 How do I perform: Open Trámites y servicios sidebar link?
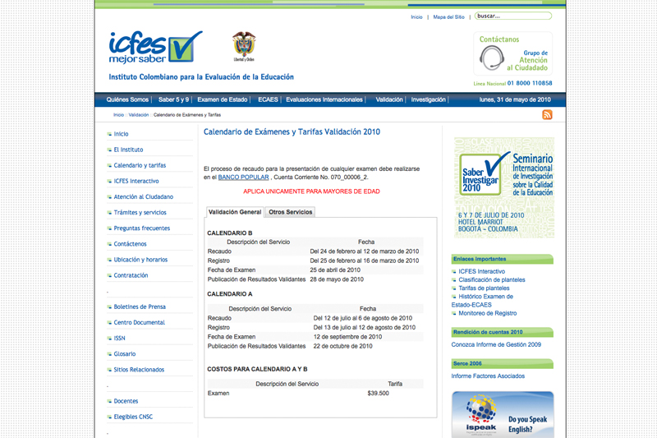point(140,213)
